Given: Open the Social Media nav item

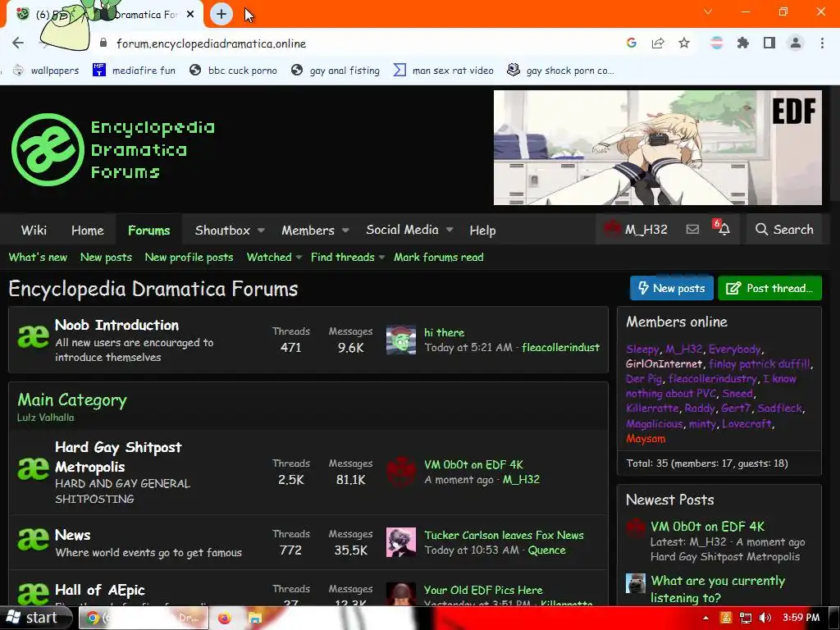Looking at the screenshot, I should point(402,230).
